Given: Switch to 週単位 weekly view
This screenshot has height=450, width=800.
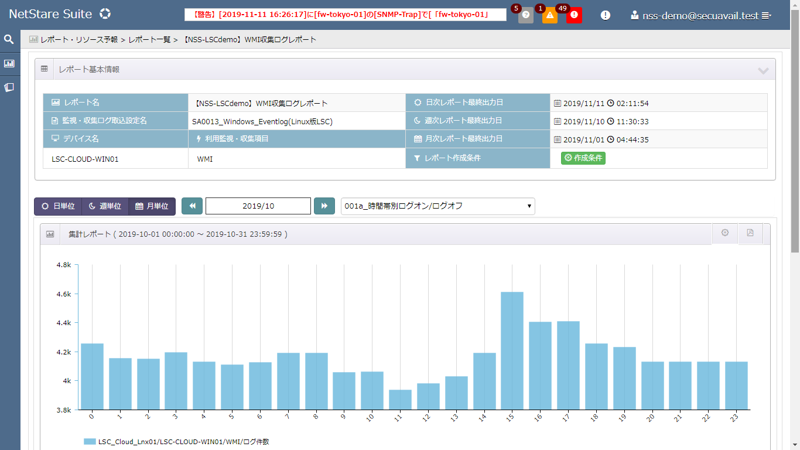Looking at the screenshot, I should click(105, 206).
